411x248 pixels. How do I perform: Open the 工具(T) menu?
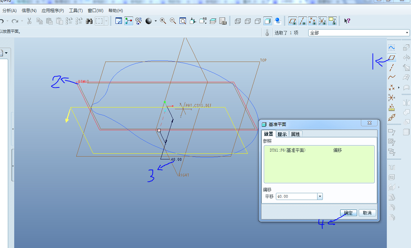[x=76, y=11]
